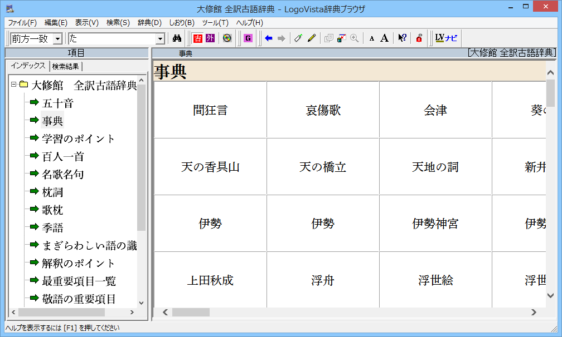Open the 間狂言 entry
This screenshot has width=562, height=337.
pyautogui.click(x=210, y=110)
